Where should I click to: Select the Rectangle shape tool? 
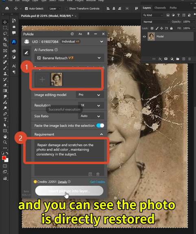[x=5, y=131]
